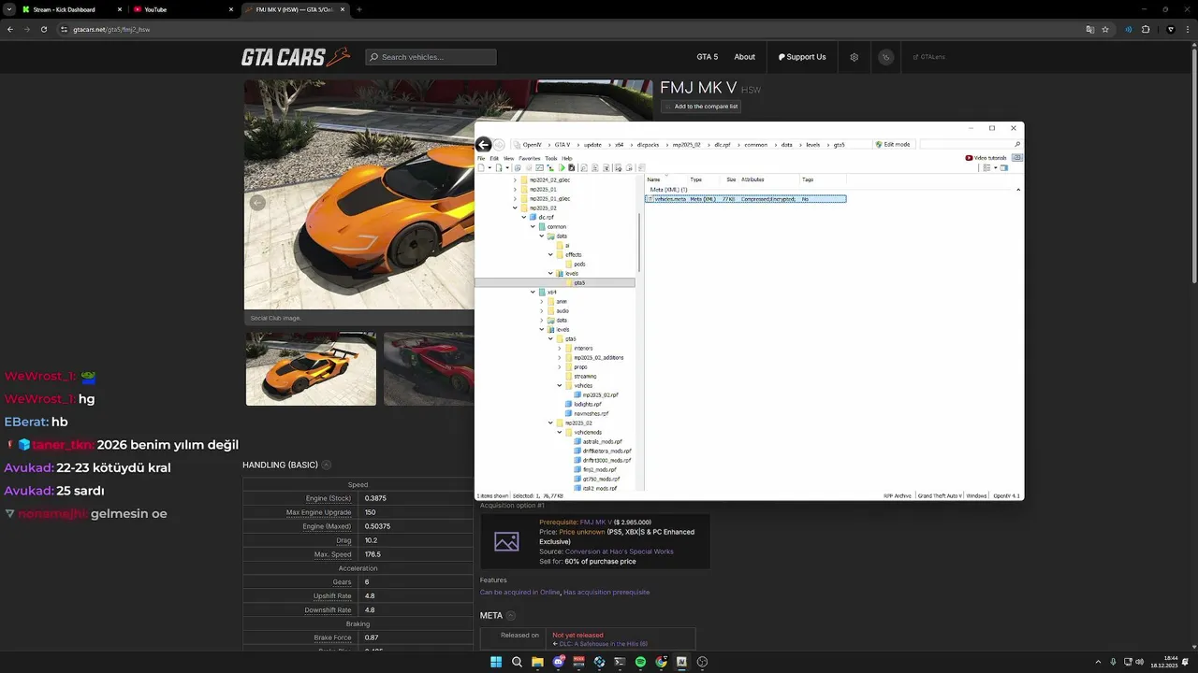This screenshot has height=673, width=1198.
Task: Open the Favorites menu in OpenIV
Action: pyautogui.click(x=530, y=159)
